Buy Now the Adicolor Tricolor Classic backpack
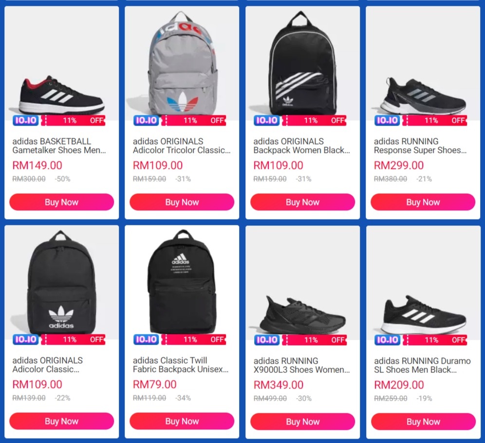Image resolution: width=485 pixels, height=443 pixels. click(x=182, y=202)
